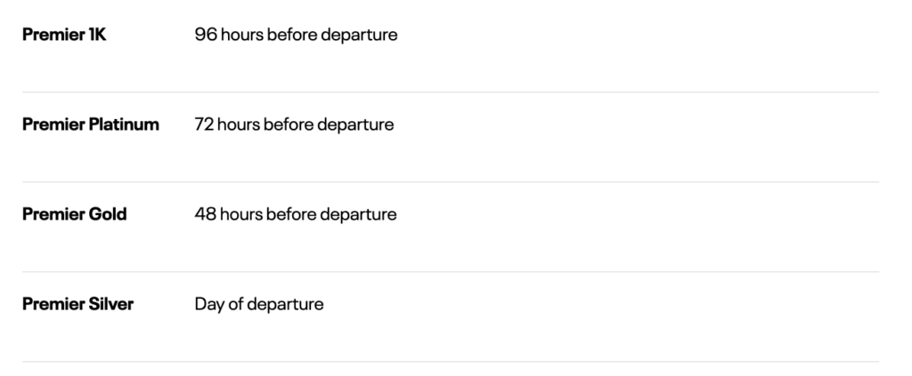The width and height of the screenshot is (912, 376).
Task: Select the 'Day of departure' text
Action: [259, 305]
